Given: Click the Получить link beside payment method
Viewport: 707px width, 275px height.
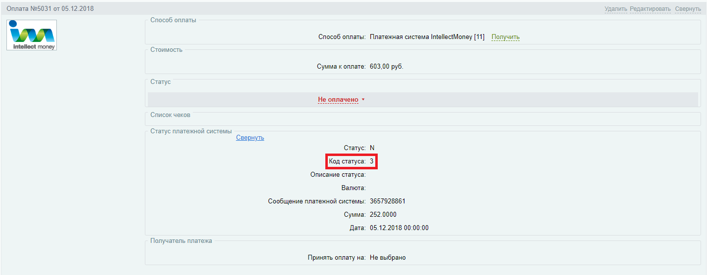Looking at the screenshot, I should 505,37.
